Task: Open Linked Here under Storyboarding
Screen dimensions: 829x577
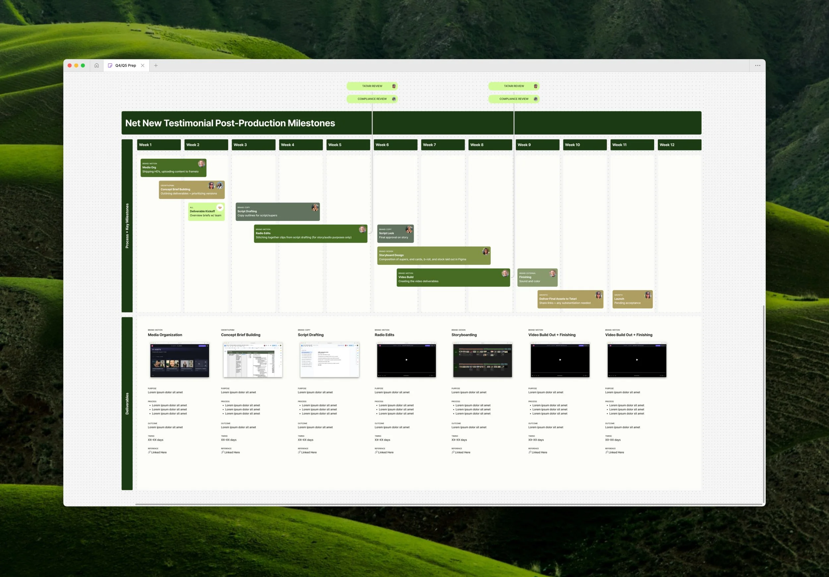Action: point(462,452)
